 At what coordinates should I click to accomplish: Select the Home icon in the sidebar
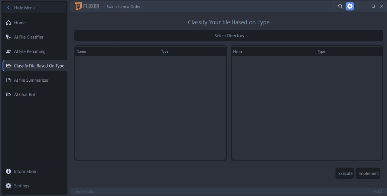click(x=8, y=23)
